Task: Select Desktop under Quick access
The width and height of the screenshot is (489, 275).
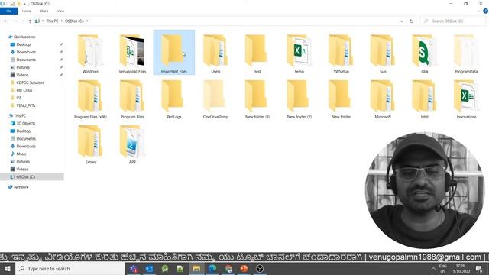Action: coord(23,44)
